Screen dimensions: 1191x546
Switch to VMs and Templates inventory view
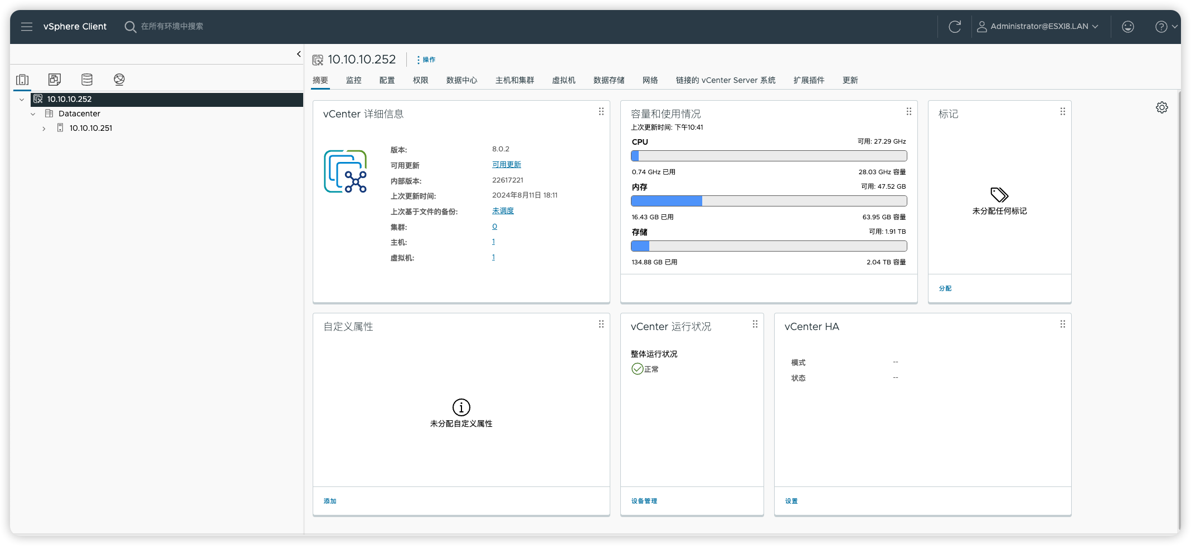[x=55, y=80]
